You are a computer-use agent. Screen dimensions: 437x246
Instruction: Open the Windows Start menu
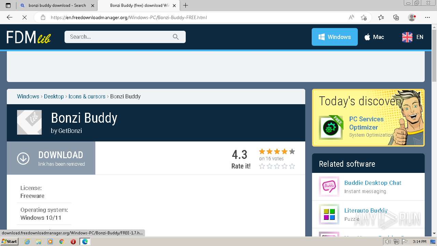pos(10,241)
